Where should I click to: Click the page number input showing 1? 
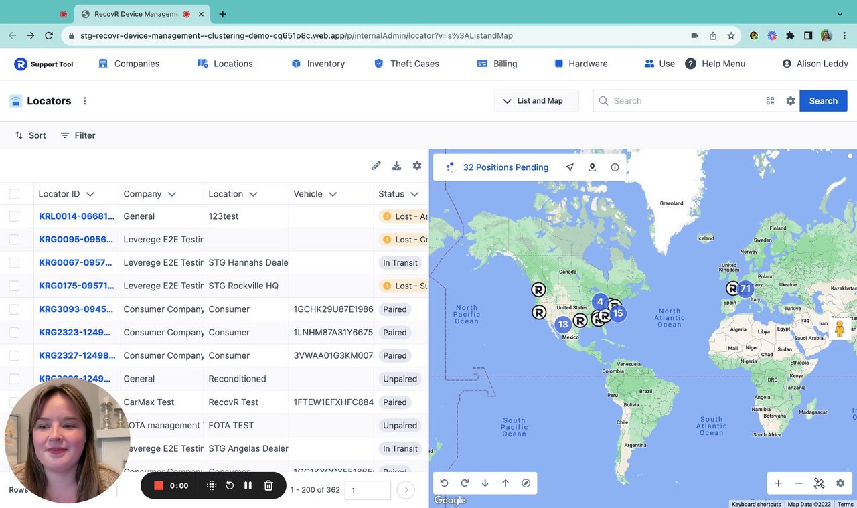[368, 490]
